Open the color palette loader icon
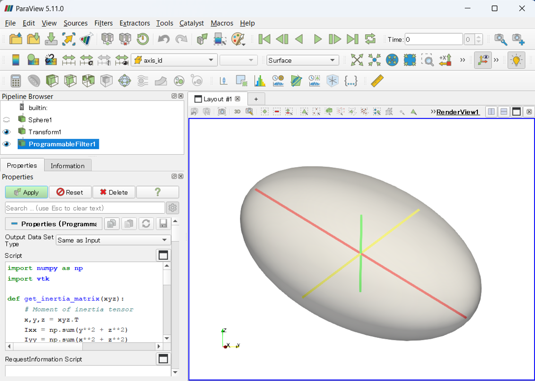This screenshot has width=535, height=381. coord(238,39)
